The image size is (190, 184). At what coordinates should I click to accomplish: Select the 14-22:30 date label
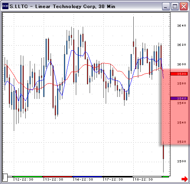(x=84, y=179)
